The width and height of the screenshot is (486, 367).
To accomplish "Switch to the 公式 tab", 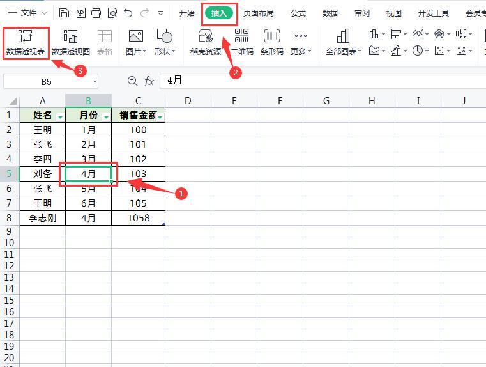I will click(x=298, y=13).
